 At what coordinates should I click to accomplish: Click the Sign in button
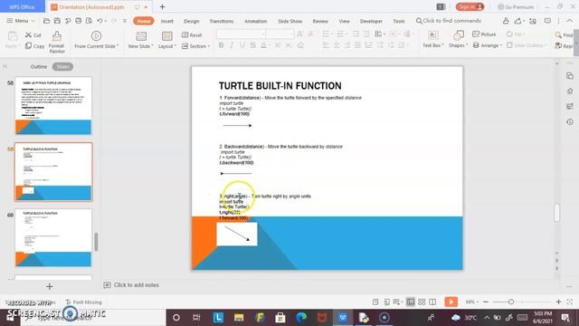coord(470,6)
